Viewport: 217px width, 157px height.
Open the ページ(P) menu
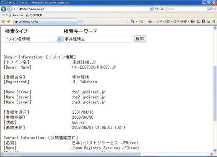164,21
